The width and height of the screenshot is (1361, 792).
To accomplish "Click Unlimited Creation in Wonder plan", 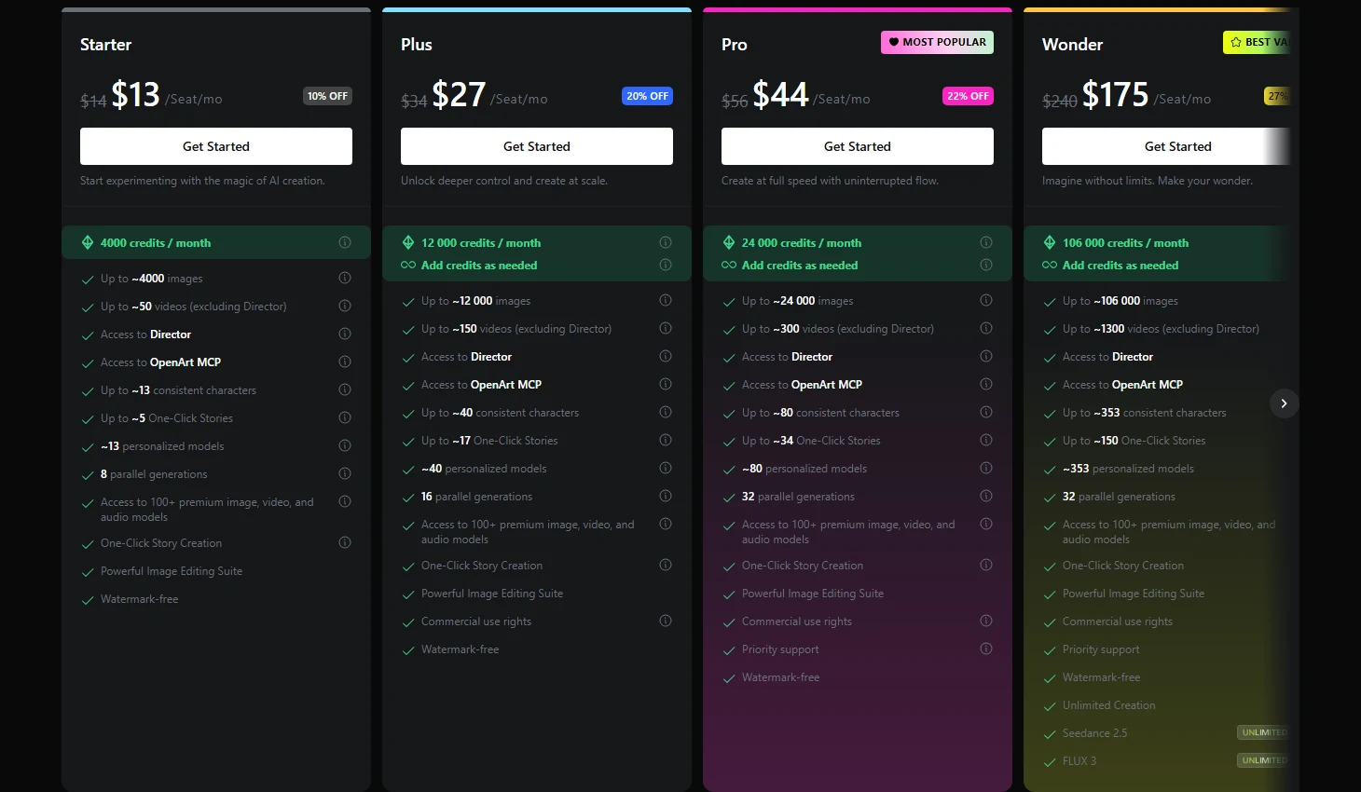I will [x=1108, y=705].
